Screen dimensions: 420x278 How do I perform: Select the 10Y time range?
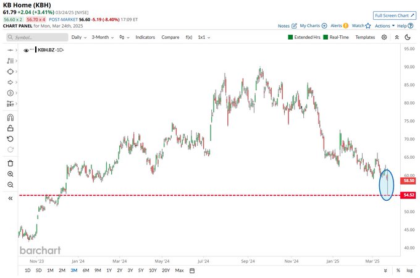153,271
